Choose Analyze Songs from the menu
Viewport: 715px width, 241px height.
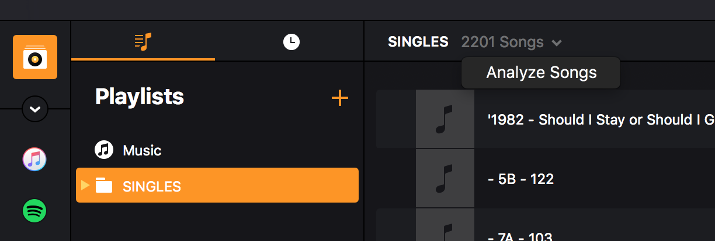541,73
